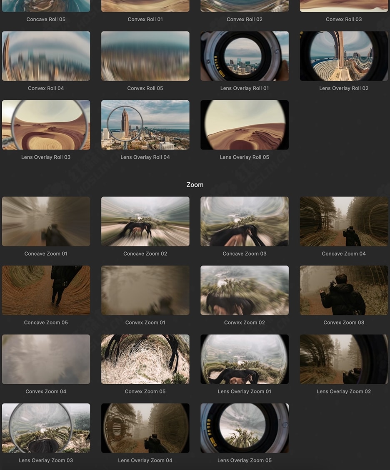Click the Zoom section heading

point(195,185)
